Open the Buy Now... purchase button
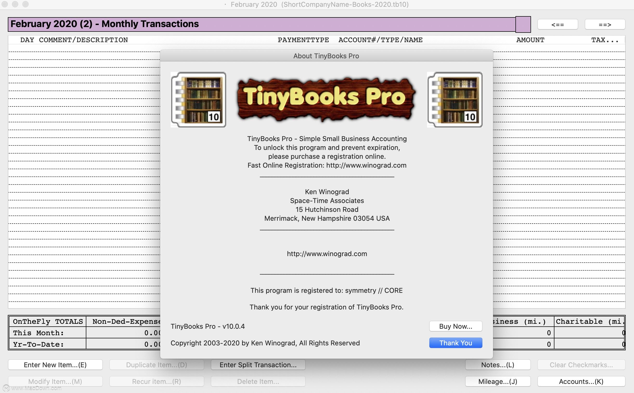The height and width of the screenshot is (393, 634). (456, 326)
